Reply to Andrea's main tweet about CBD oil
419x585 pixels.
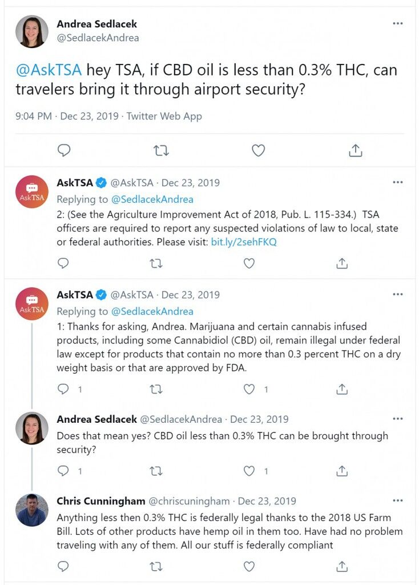tap(64, 150)
